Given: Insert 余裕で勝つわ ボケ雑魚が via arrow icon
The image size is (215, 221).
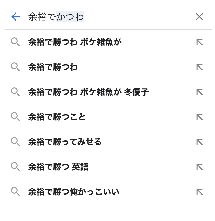Looking at the screenshot, I should [199, 42].
